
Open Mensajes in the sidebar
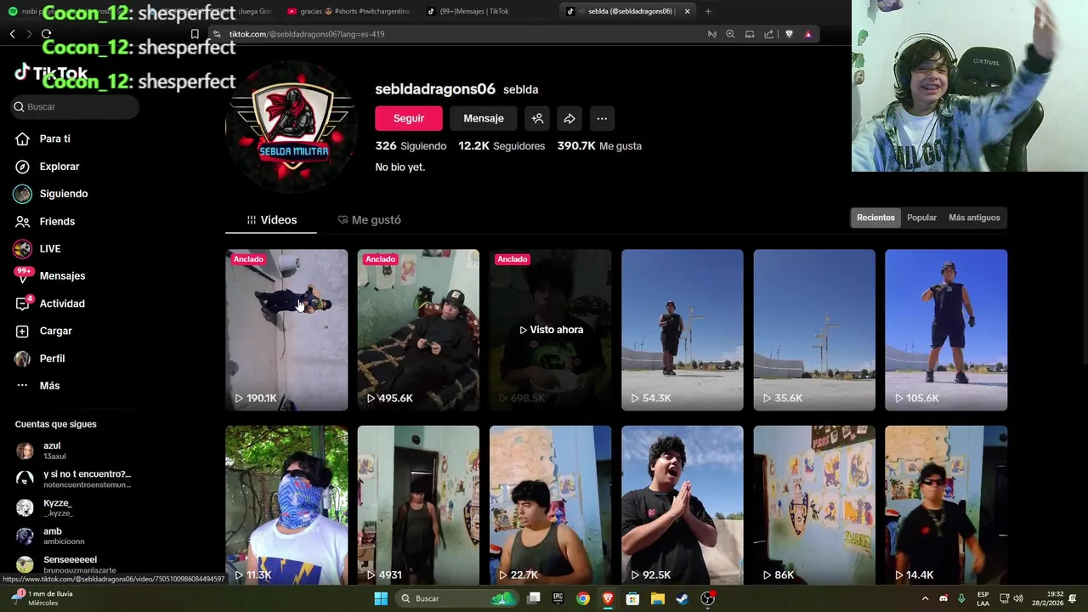[x=62, y=275]
